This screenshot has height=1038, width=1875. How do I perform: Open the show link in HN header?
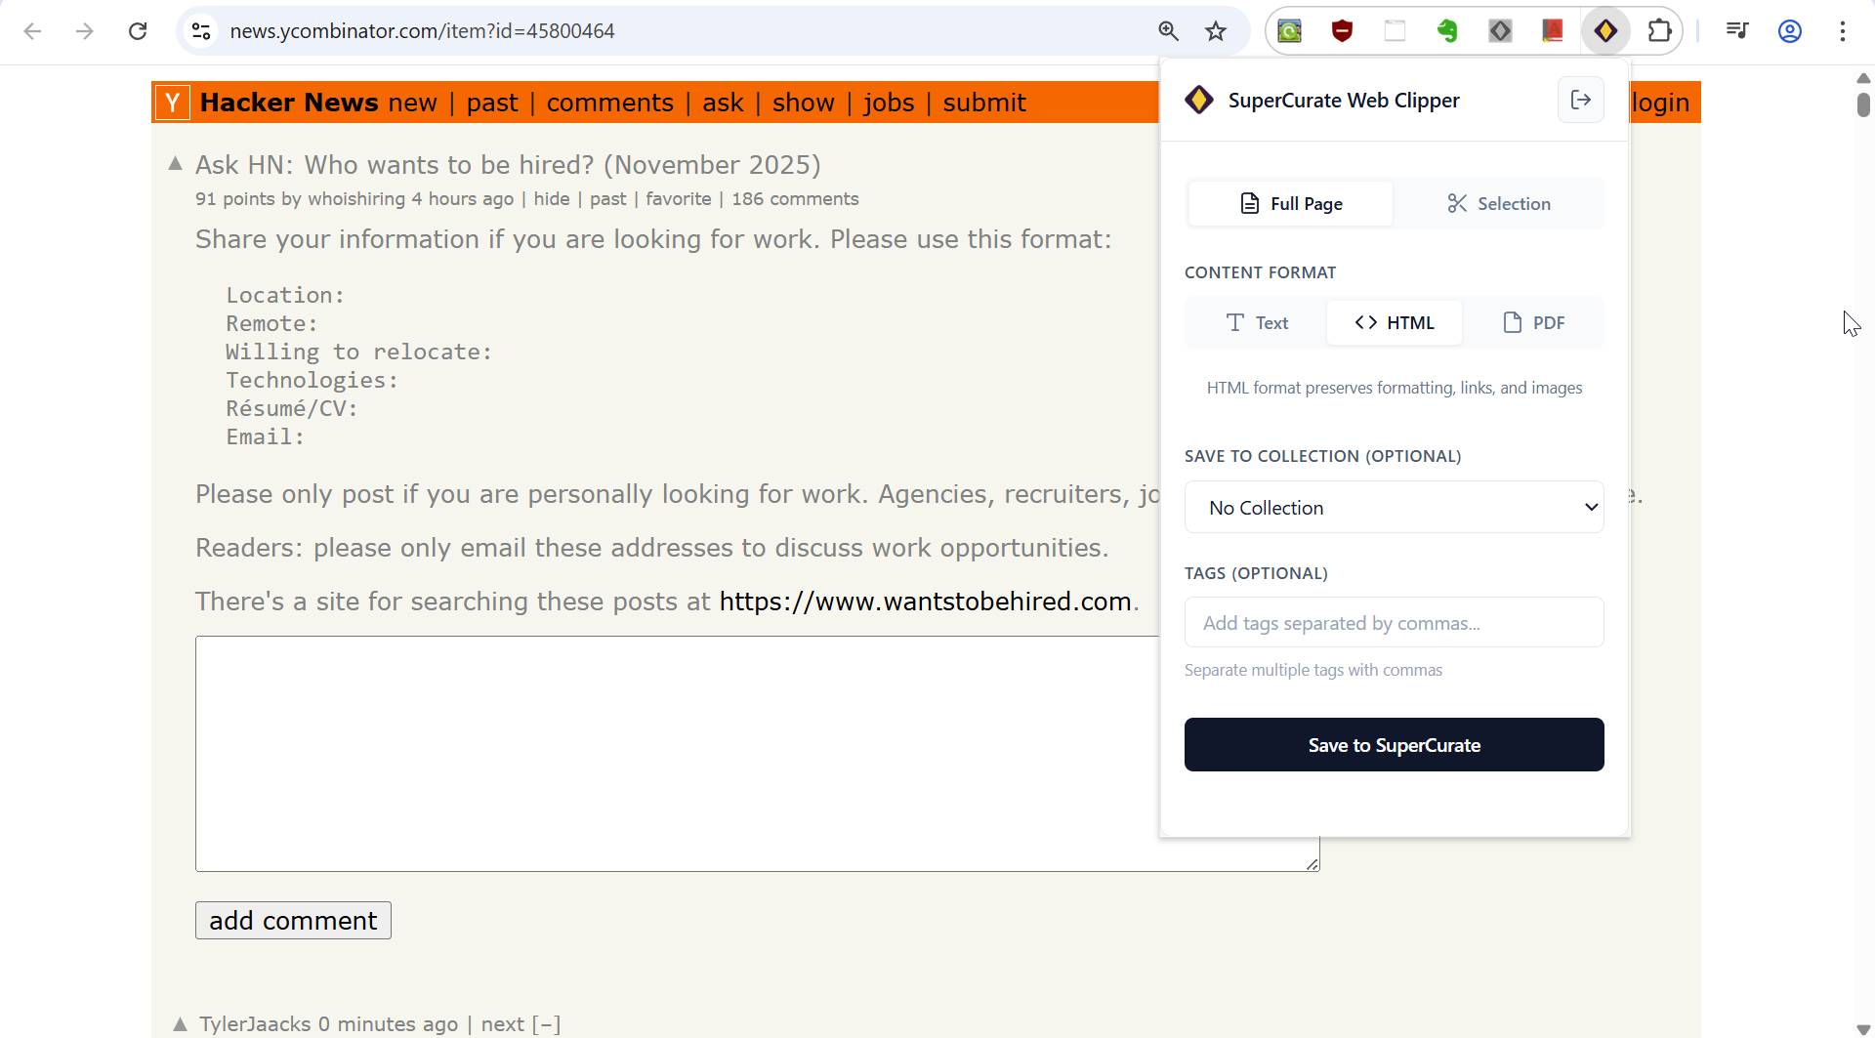coord(804,103)
